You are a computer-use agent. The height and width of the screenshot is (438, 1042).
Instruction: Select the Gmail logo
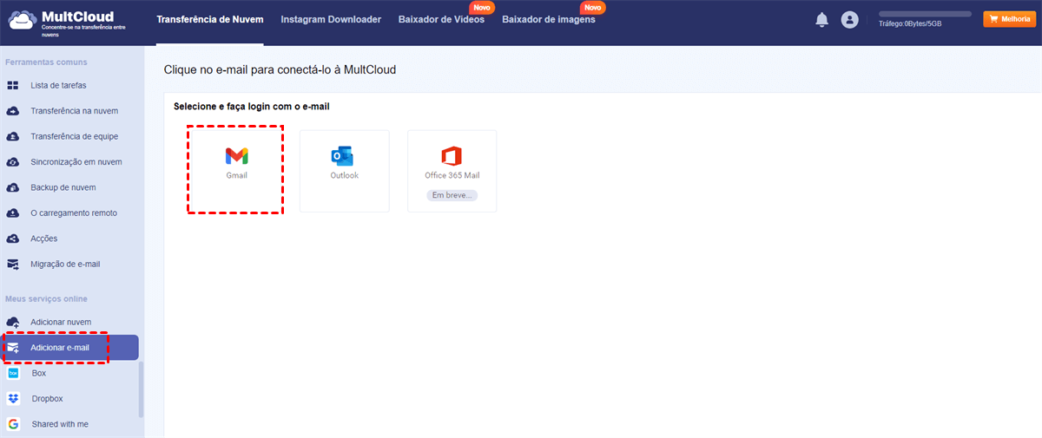(237, 156)
